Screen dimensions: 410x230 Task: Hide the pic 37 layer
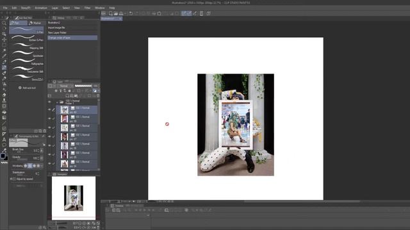[x=49, y=137]
